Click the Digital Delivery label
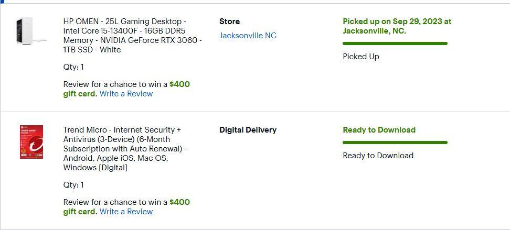This screenshot has width=510, height=230. point(248,130)
